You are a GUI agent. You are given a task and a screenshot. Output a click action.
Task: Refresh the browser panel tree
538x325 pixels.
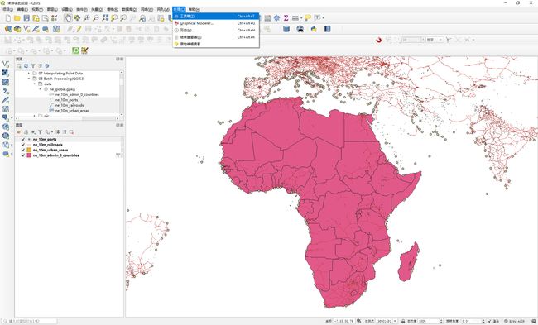pyautogui.click(x=26, y=66)
